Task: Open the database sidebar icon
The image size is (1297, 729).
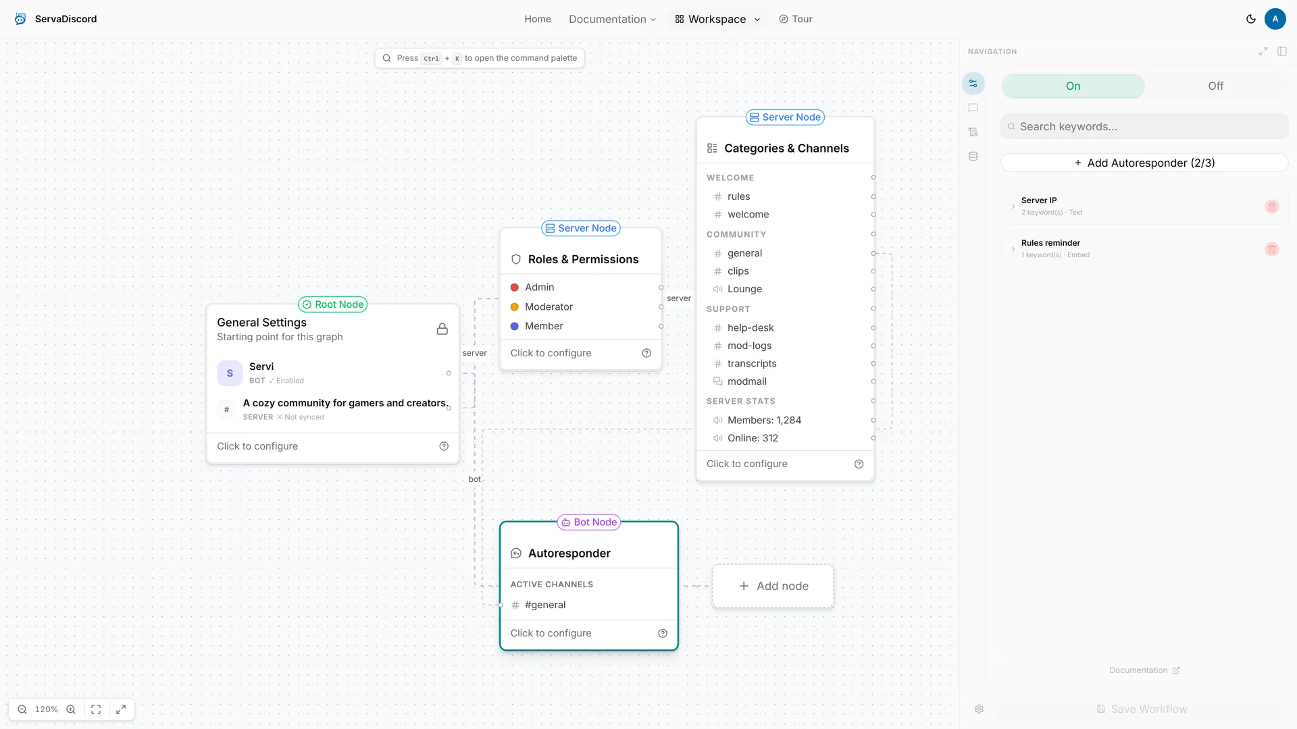Action: pos(973,157)
